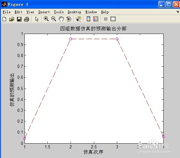Open the View menu
Image resolution: width=180 pixels, height=158 pixels.
pos(30,12)
